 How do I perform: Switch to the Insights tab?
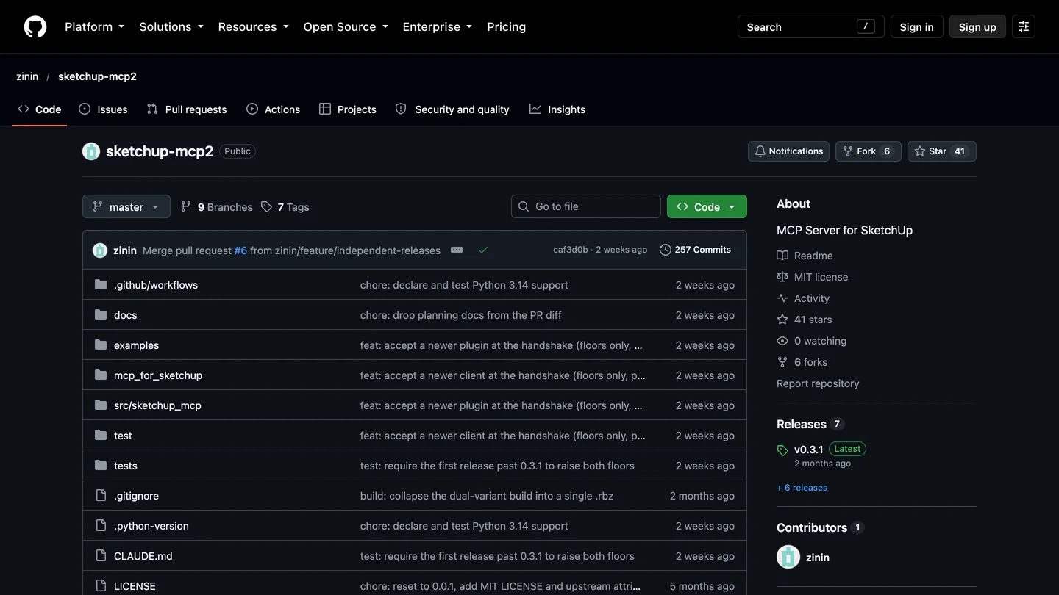pos(557,109)
